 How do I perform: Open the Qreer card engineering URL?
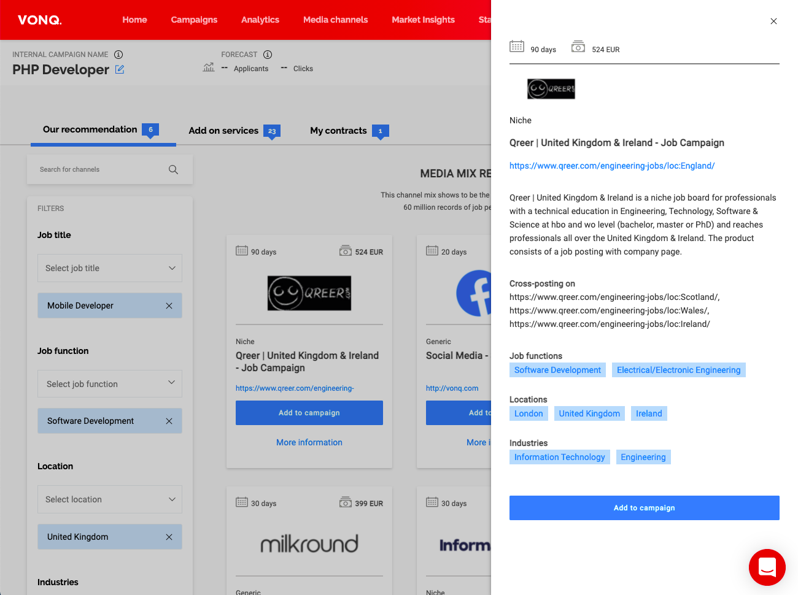(x=295, y=388)
